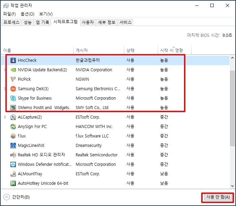
Task: Click the MagicLine4NX icon
Action: pyautogui.click(x=13, y=146)
